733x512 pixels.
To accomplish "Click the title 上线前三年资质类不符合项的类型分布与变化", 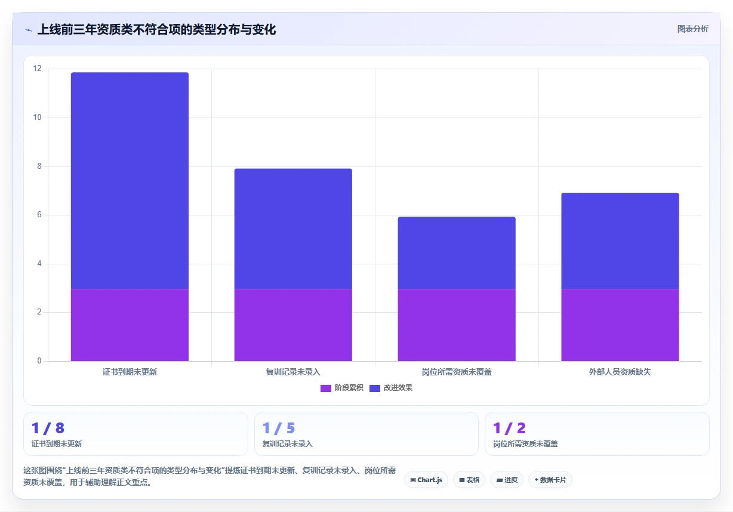I will coord(156,29).
